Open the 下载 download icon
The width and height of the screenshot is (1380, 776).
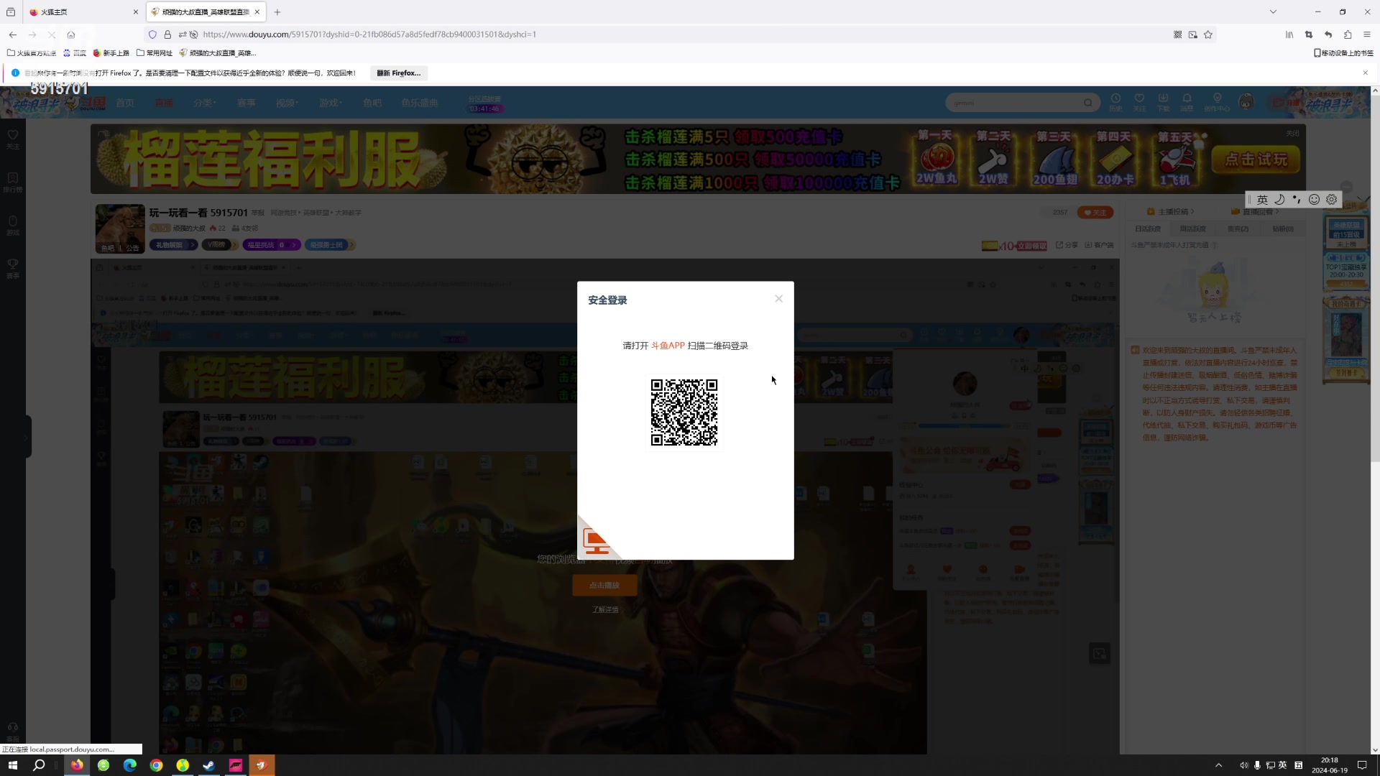point(1163,101)
